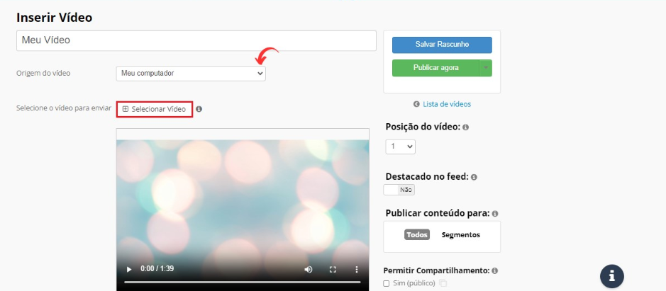666x291 pixels.
Task: Click the 'Inserir Vídeo' heading
Action: coord(55,18)
